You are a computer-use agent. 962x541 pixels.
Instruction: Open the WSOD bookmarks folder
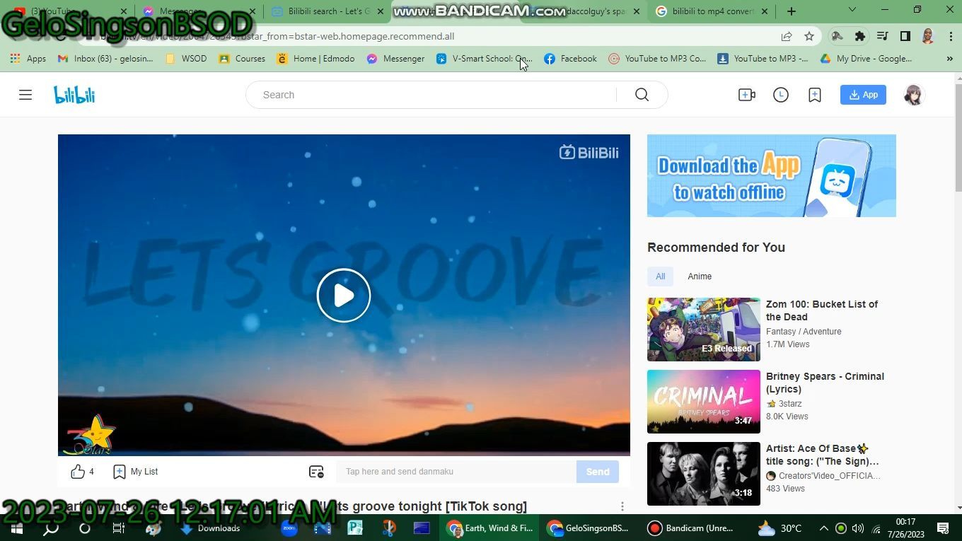pos(186,59)
